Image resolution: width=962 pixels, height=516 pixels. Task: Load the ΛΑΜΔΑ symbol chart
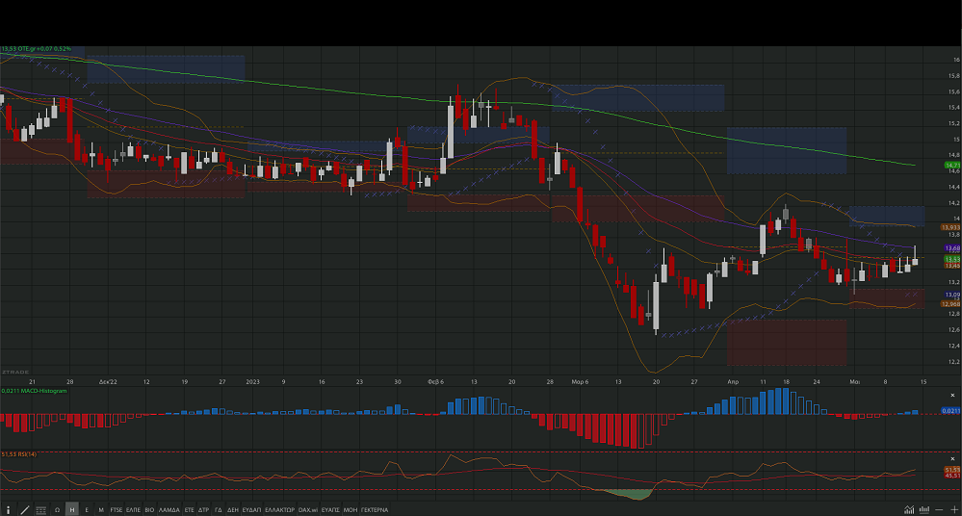169,510
